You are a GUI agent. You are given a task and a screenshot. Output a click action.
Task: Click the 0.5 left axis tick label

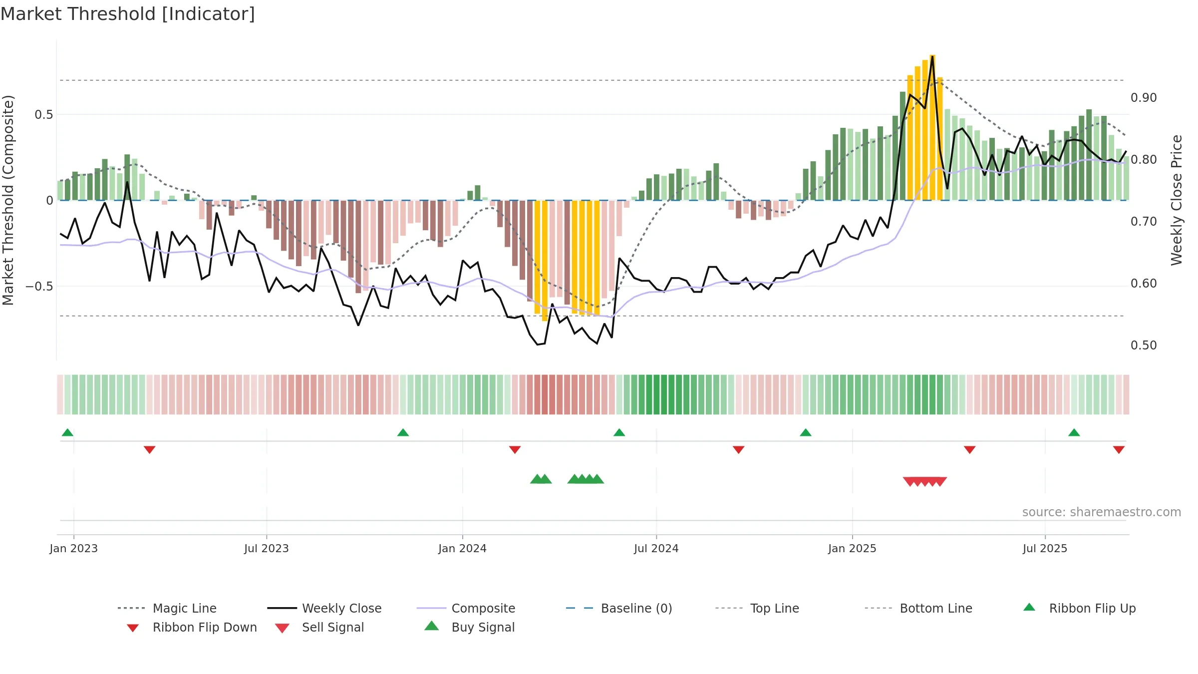(x=44, y=115)
